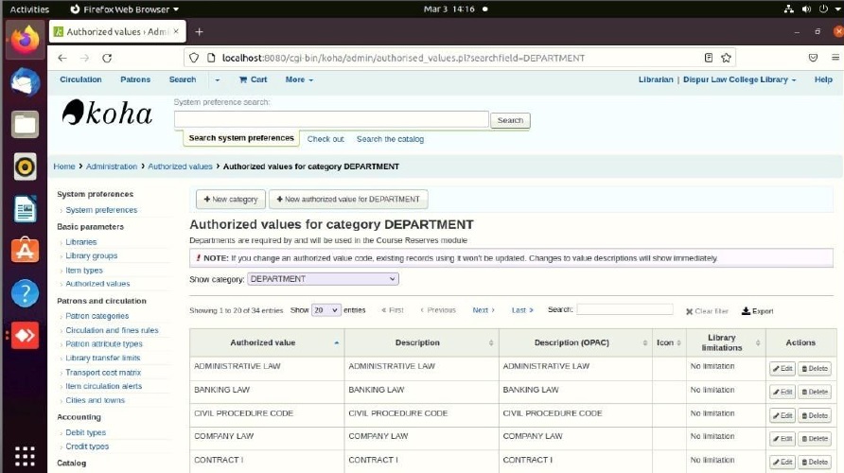
Task: Open Thunderbird mail from the dock
Action: pyautogui.click(x=25, y=81)
